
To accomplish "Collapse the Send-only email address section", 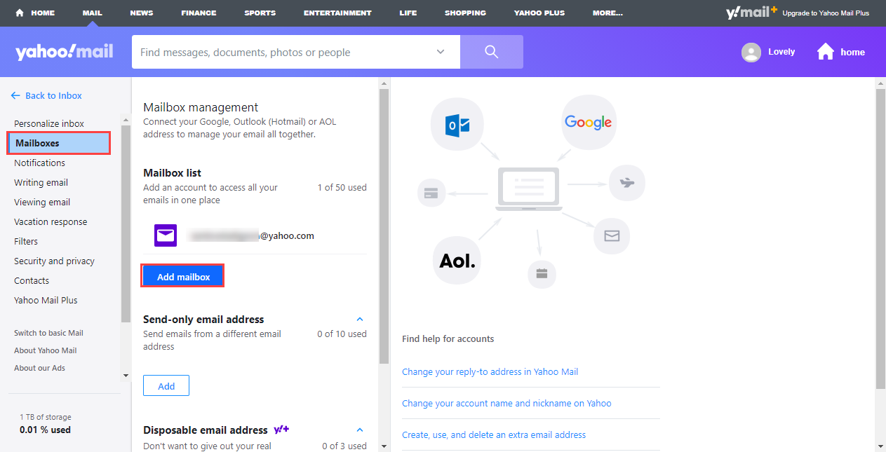I will tap(360, 319).
